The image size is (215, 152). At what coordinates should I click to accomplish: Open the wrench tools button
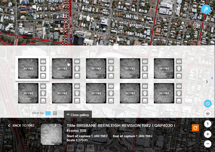tap(206, 9)
